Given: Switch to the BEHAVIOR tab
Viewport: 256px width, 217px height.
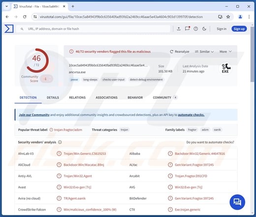Looking at the screenshot, I should pyautogui.click(x=135, y=97).
